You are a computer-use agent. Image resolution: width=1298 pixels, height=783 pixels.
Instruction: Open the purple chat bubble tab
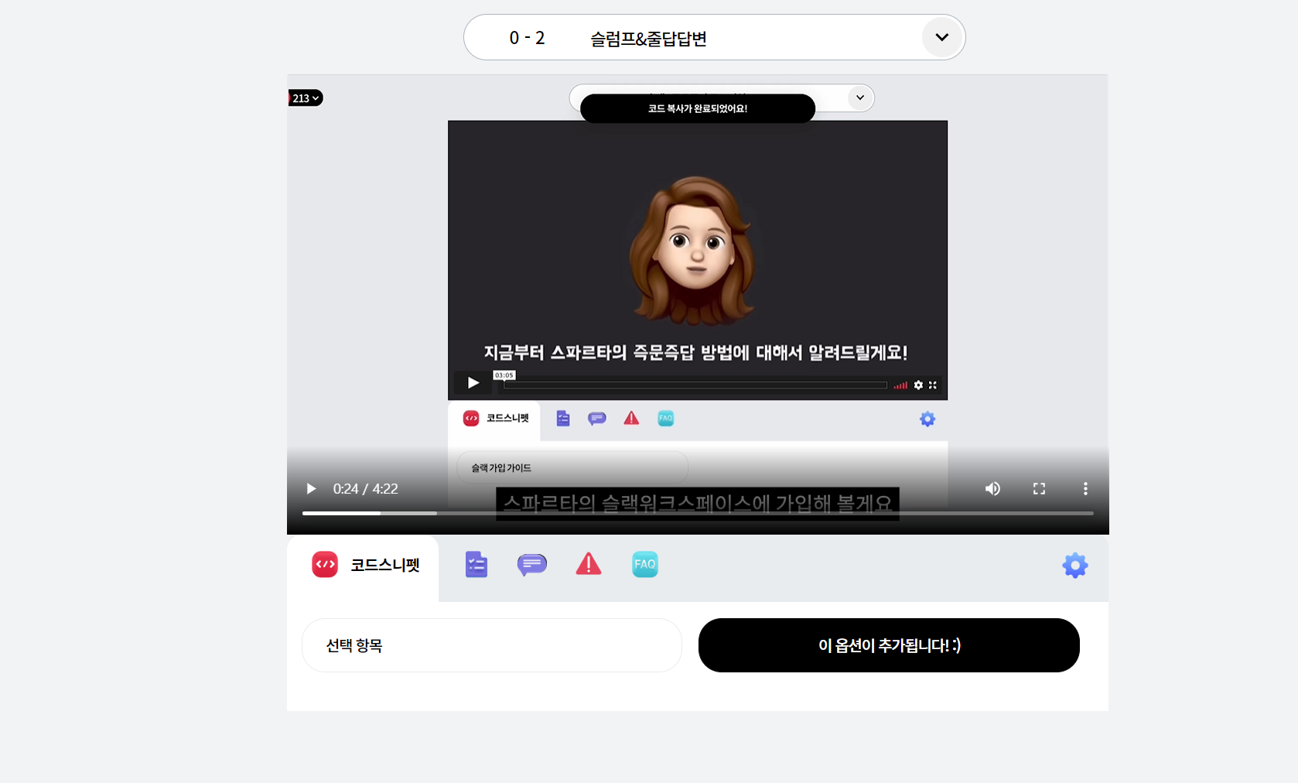532,565
